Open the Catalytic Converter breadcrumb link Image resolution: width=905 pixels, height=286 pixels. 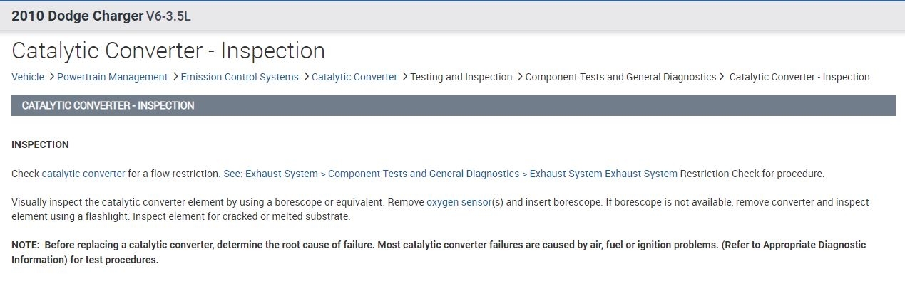(x=354, y=77)
